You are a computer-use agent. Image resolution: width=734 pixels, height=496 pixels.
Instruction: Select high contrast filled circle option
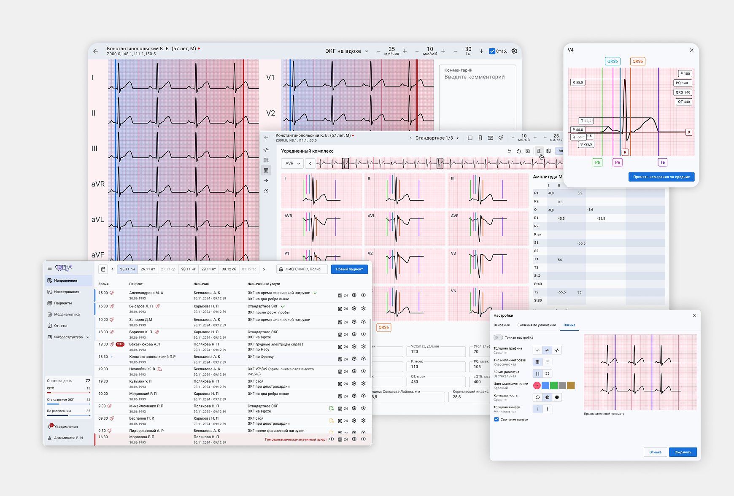[x=557, y=397]
